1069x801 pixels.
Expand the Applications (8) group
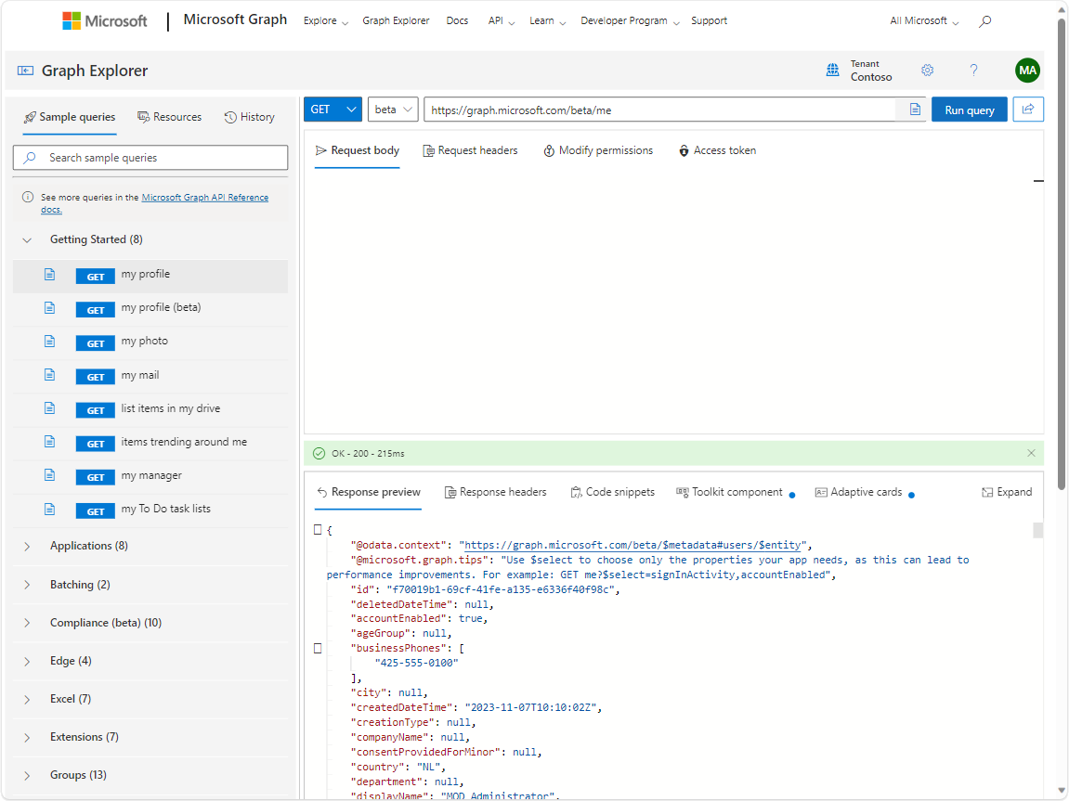pos(27,547)
